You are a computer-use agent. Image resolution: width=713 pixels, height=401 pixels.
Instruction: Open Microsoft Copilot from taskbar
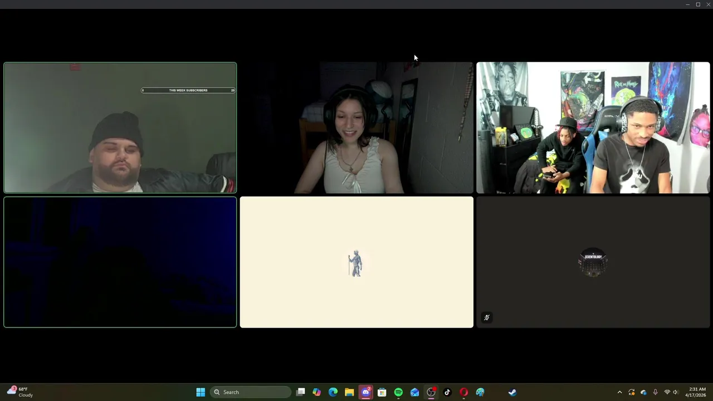point(317,392)
